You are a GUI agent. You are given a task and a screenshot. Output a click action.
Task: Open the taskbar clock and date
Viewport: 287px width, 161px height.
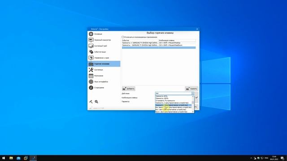[x=274, y=158]
